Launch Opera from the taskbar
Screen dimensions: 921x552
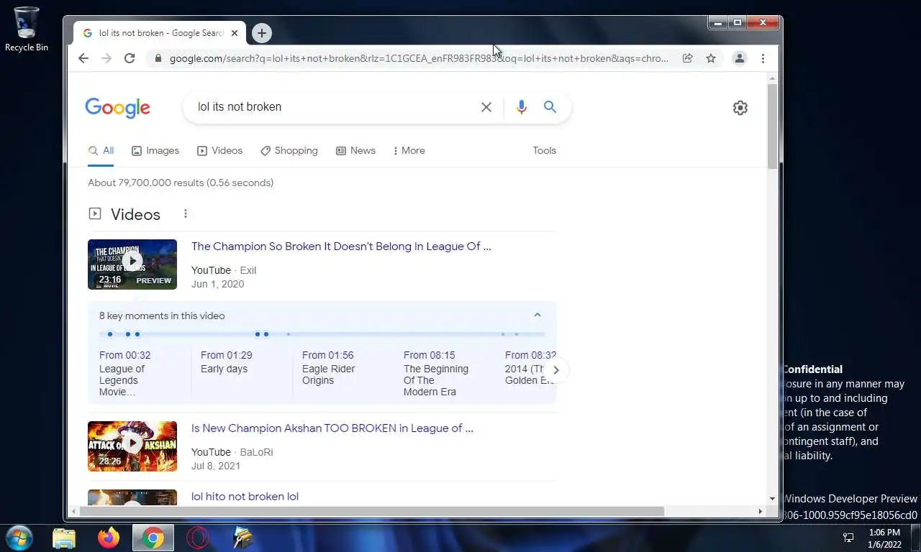tap(198, 538)
